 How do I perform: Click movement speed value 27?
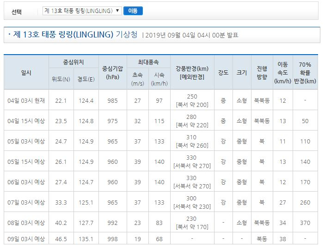283,203
